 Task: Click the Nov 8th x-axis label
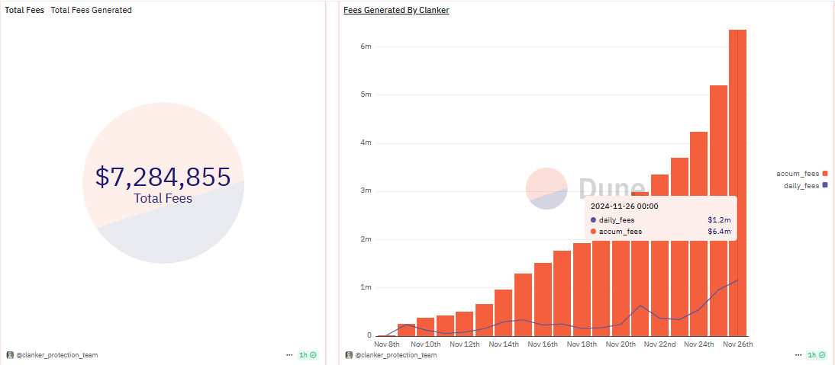(387, 344)
